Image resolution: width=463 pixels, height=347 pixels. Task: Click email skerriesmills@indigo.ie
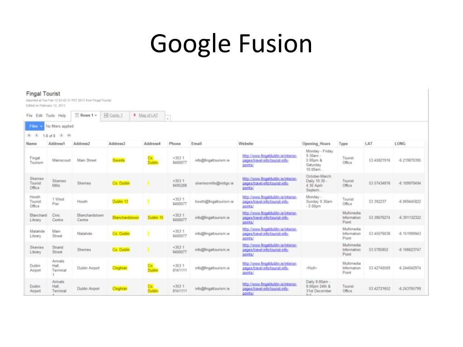point(214,183)
